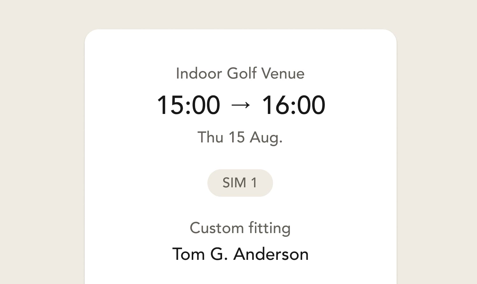Select the Thu 15 Aug. date line
This screenshot has height=284, width=477.
(240, 137)
